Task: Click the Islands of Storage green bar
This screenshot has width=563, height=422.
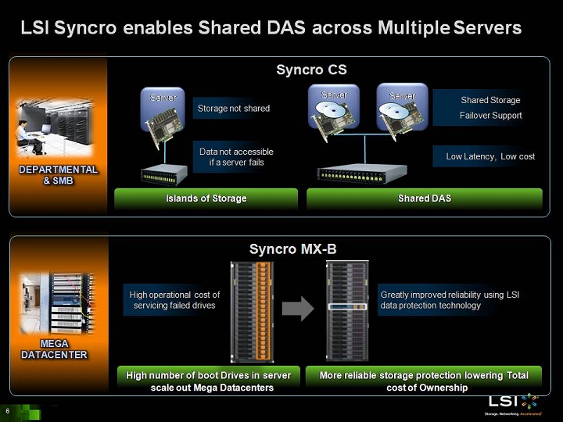Action: coord(206,198)
